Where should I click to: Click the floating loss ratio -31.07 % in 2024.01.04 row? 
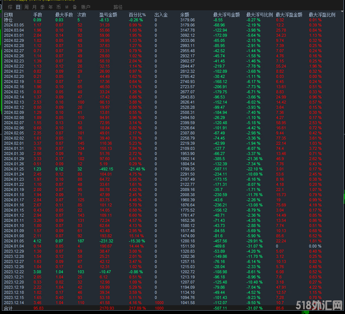click(254, 246)
